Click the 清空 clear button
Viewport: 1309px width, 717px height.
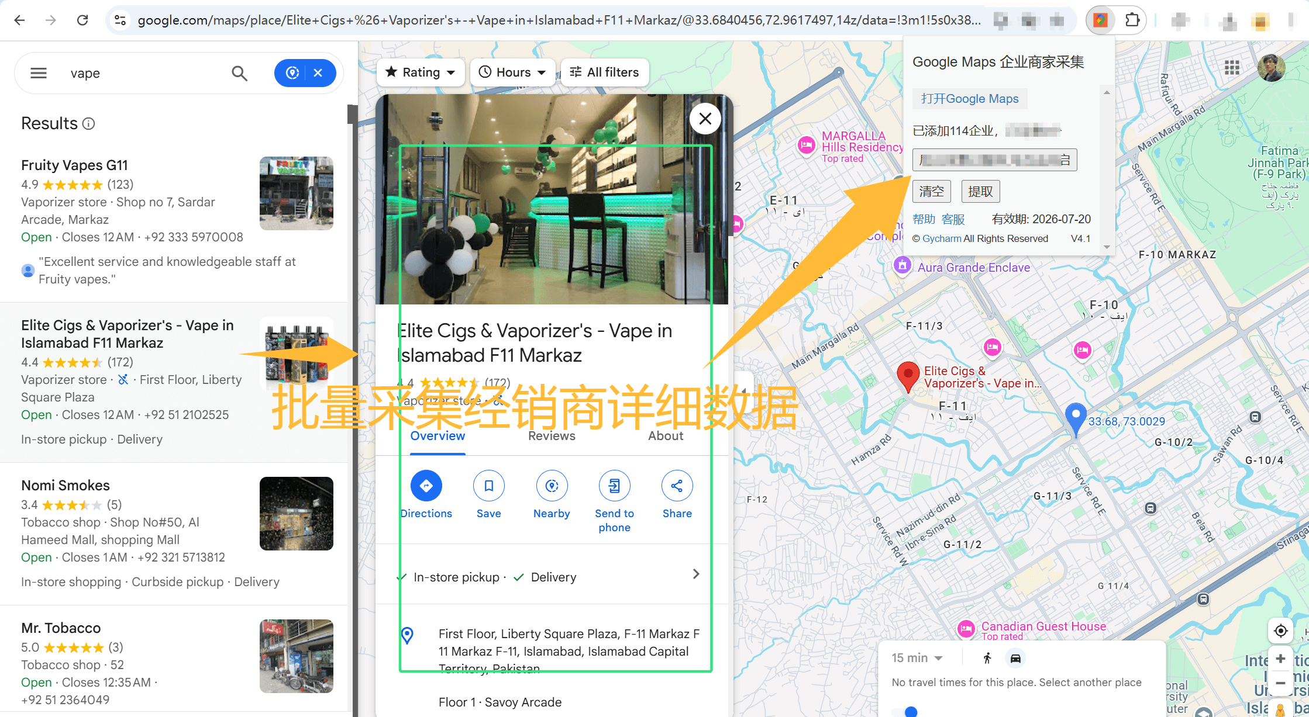[x=932, y=192]
